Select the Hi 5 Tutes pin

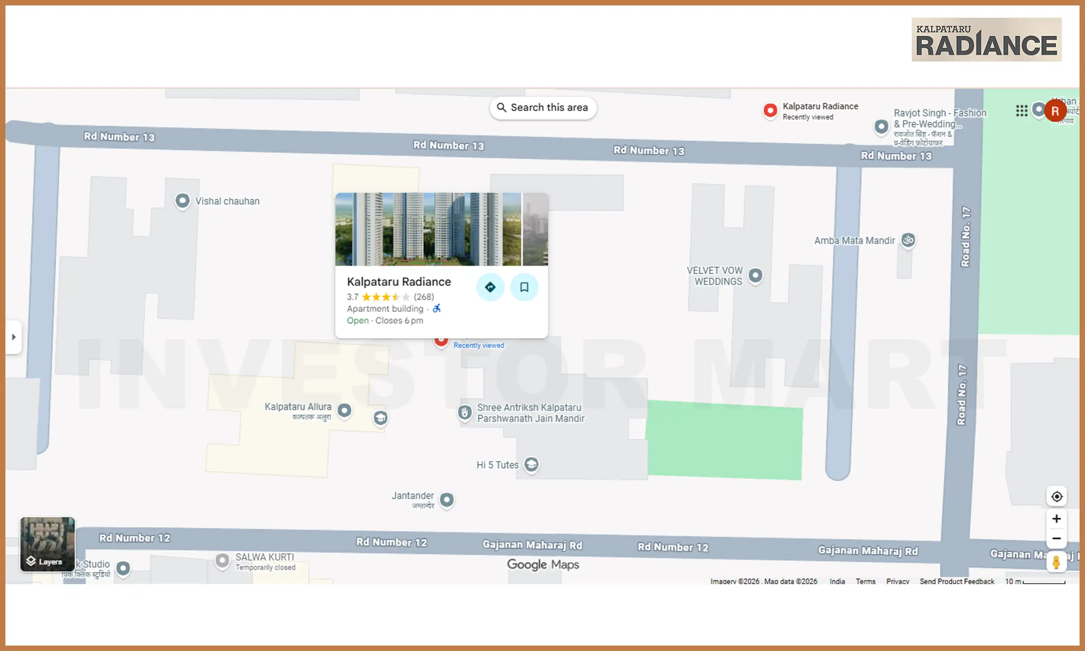[x=532, y=465]
